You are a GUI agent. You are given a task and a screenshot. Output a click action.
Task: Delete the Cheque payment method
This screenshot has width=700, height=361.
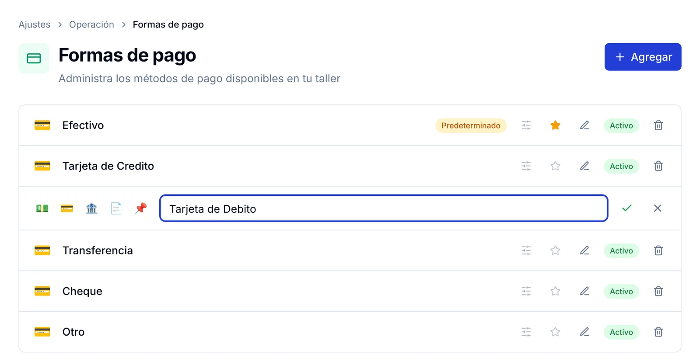click(658, 291)
